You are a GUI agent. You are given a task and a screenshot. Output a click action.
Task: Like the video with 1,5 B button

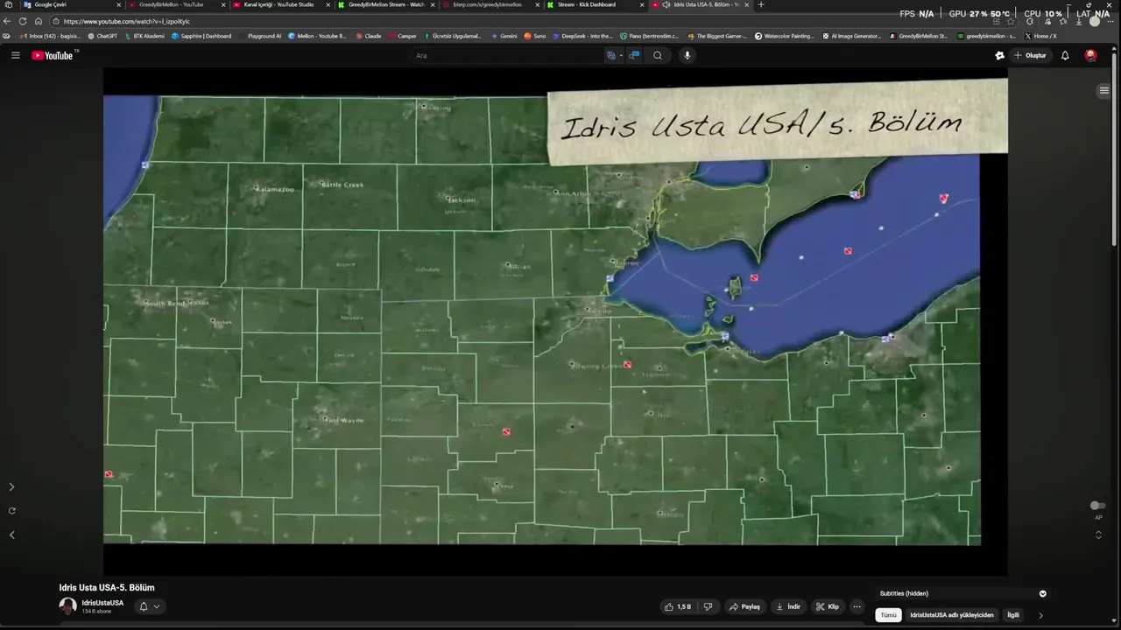(x=678, y=606)
